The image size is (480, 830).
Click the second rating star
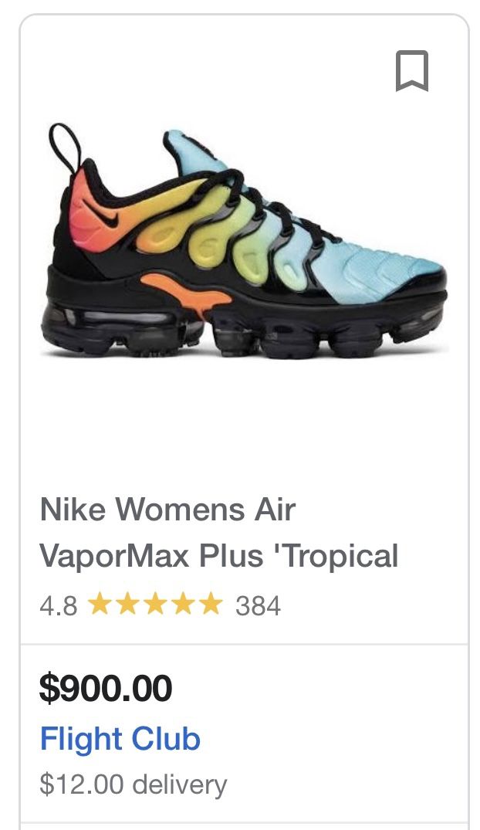127,604
